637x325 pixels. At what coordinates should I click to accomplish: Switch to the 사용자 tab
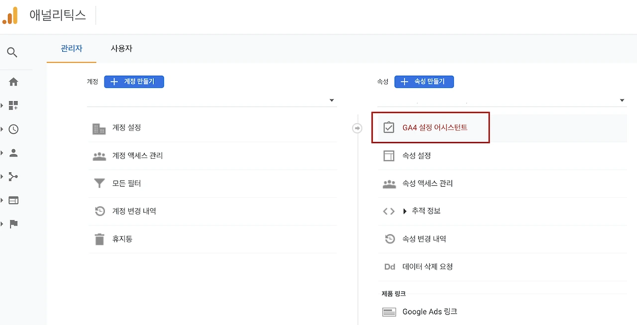[x=121, y=49]
